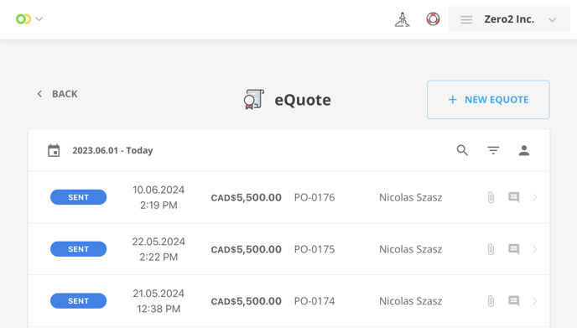
Task: Open the PO-0174 quote entry
Action: point(288,301)
